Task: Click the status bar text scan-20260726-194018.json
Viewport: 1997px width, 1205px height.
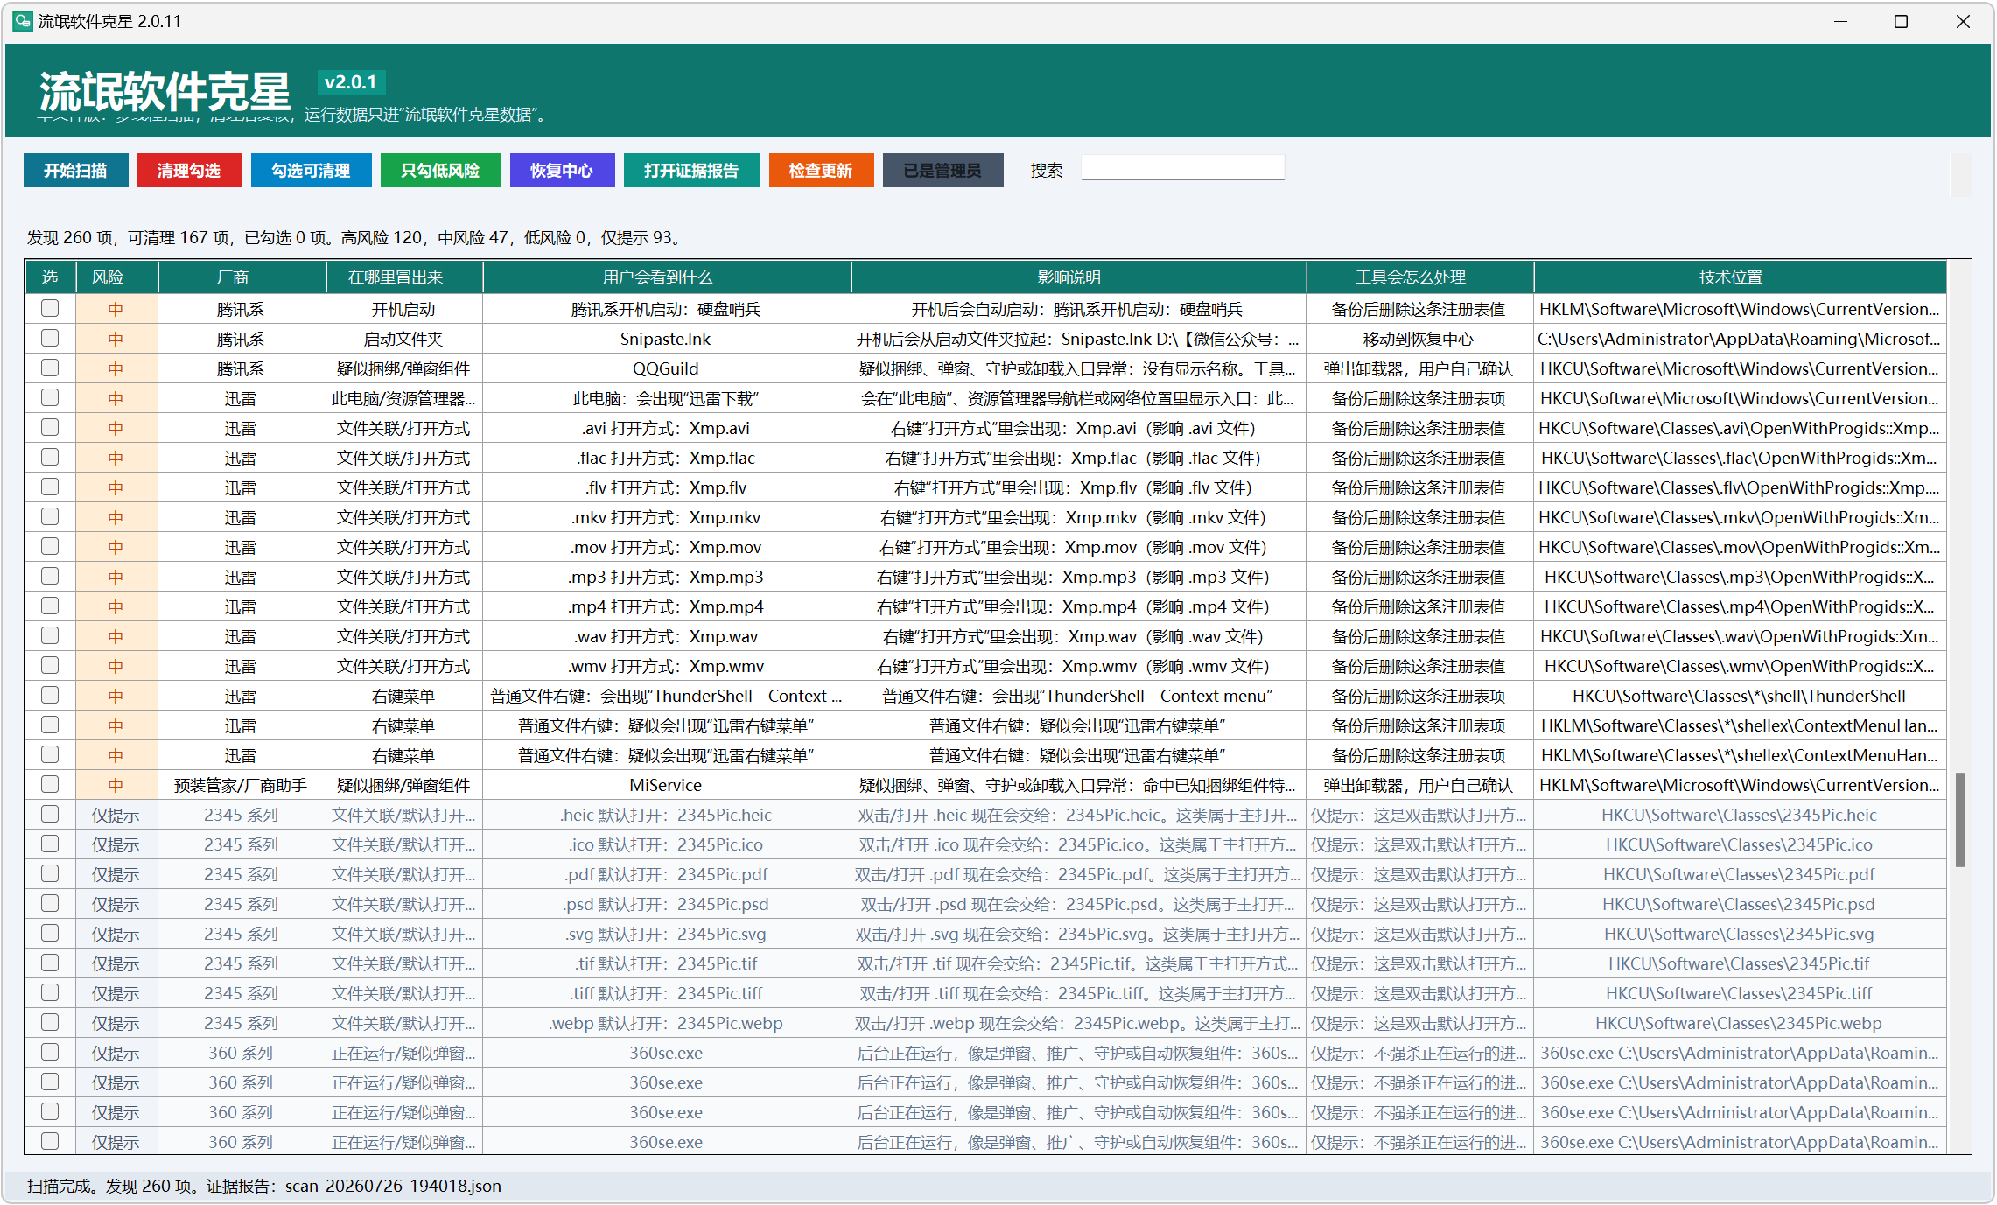Action: point(393,1187)
